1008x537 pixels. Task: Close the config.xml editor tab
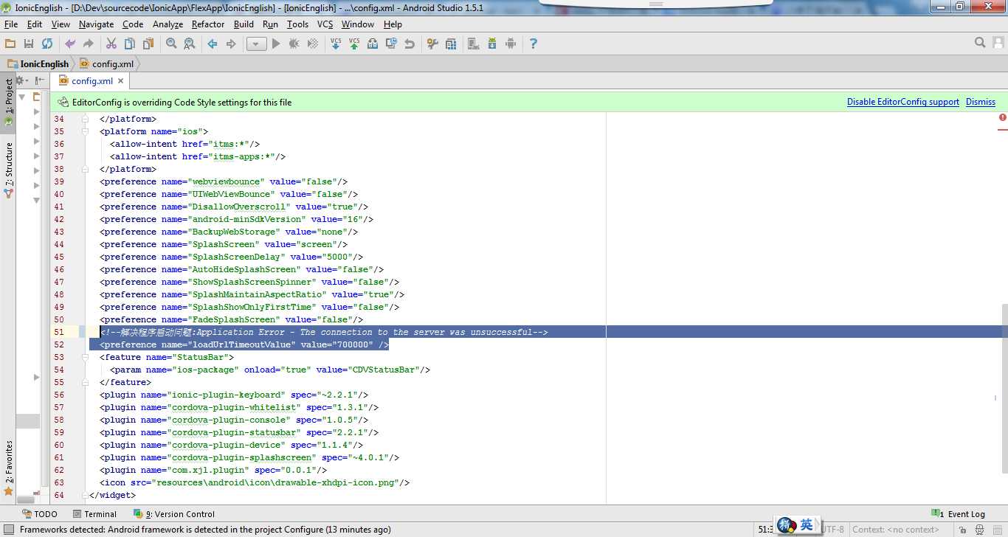tap(121, 81)
